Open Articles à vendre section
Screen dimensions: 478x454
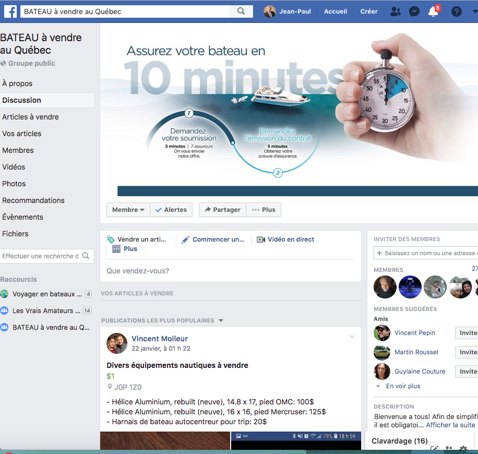pos(30,117)
